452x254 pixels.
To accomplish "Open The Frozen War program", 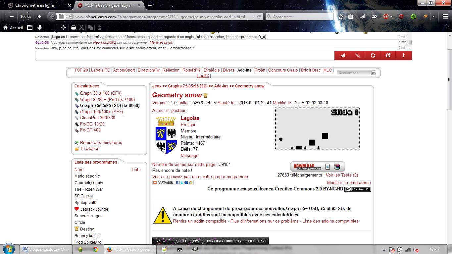I will [89, 189].
